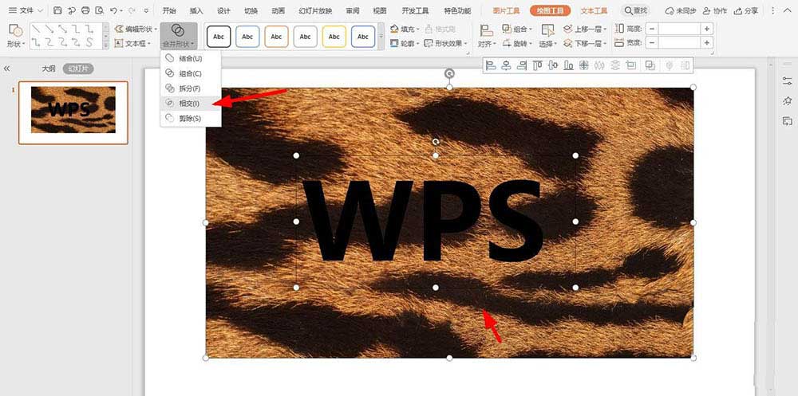Collapse the slide panel with double chevron
Image resolution: width=798 pixels, height=396 pixels.
(x=6, y=69)
